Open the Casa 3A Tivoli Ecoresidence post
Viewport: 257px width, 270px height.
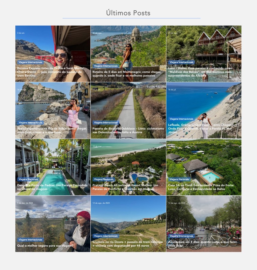coord(201,187)
